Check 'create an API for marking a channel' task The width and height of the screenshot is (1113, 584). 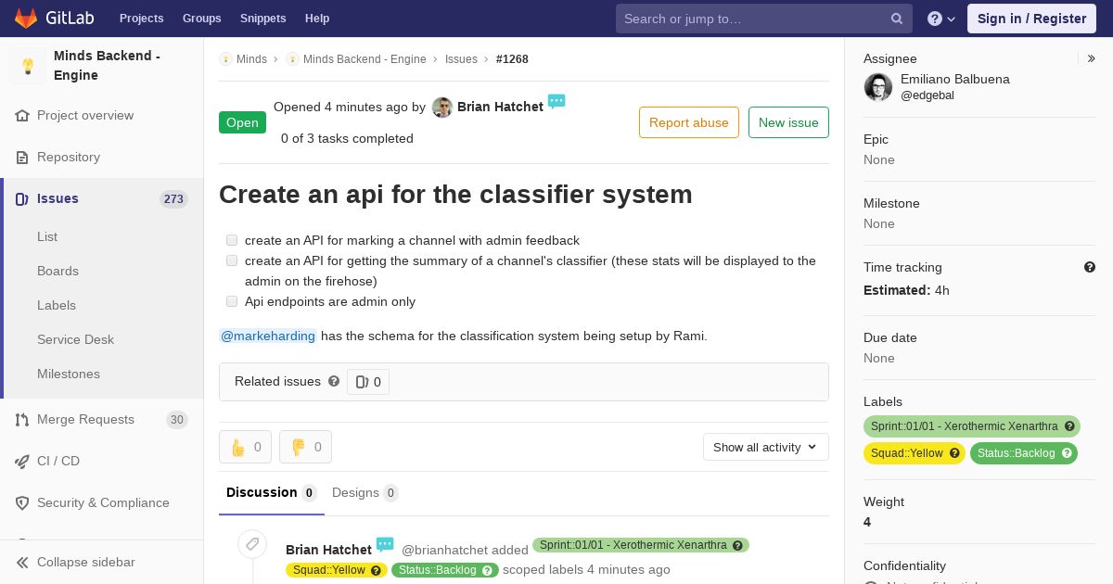pos(232,240)
